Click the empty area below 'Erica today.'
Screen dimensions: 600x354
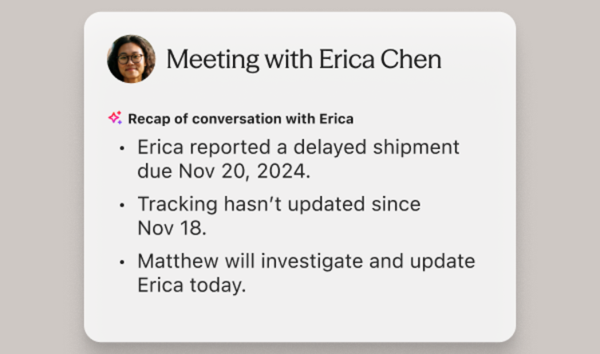300,319
